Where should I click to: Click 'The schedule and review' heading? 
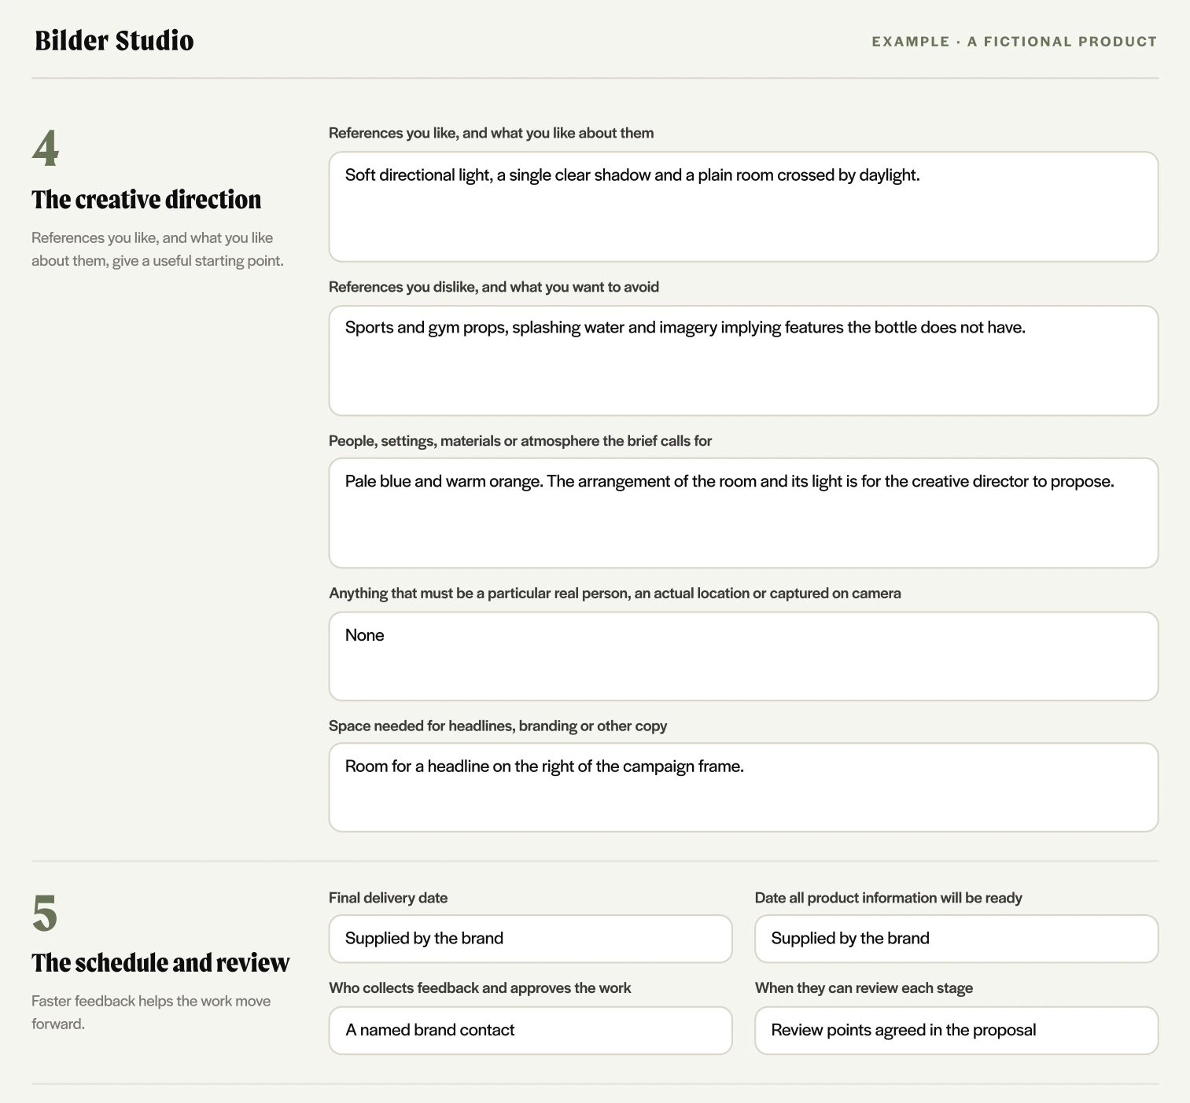pos(160,963)
